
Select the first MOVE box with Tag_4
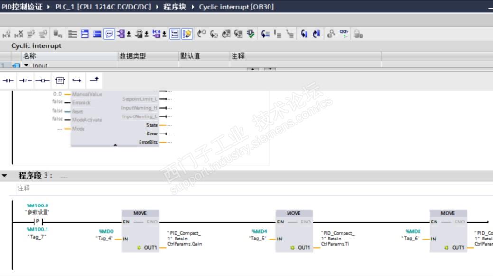pos(140,231)
